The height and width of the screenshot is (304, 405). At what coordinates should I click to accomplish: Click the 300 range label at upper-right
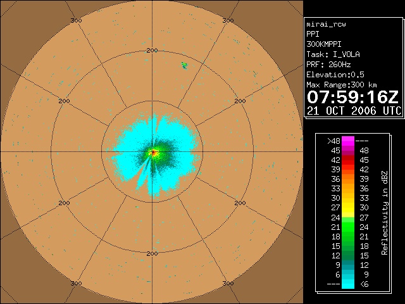pos(228,20)
